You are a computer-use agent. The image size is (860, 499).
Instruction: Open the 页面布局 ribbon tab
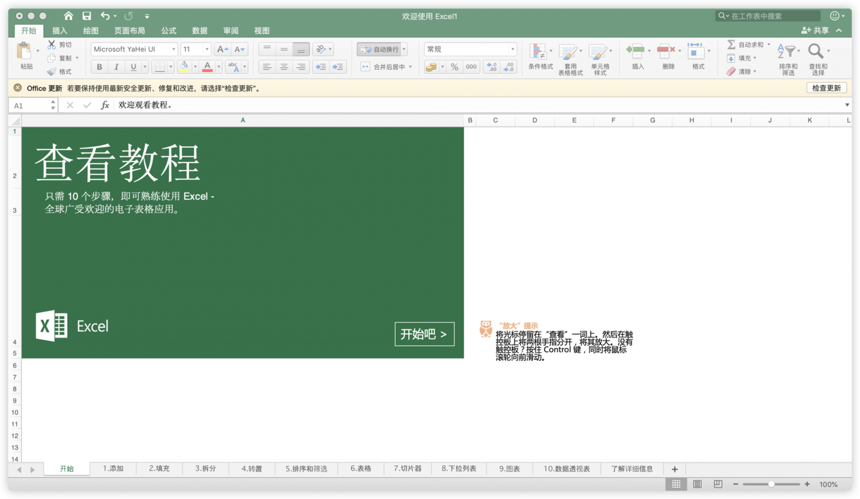click(130, 30)
